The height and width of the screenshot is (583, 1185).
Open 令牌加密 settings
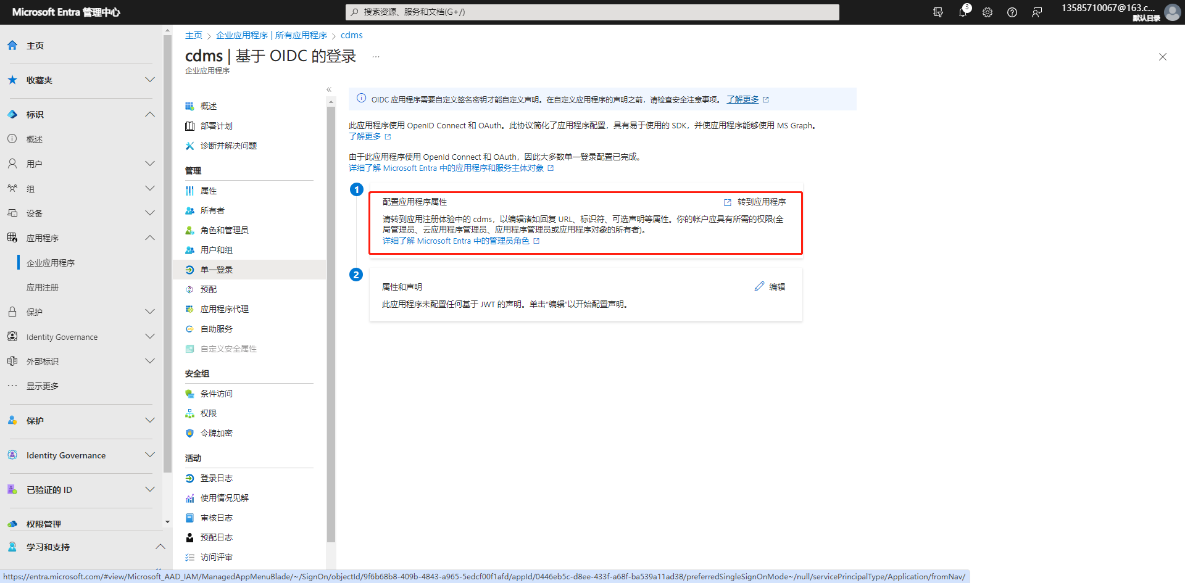point(217,432)
